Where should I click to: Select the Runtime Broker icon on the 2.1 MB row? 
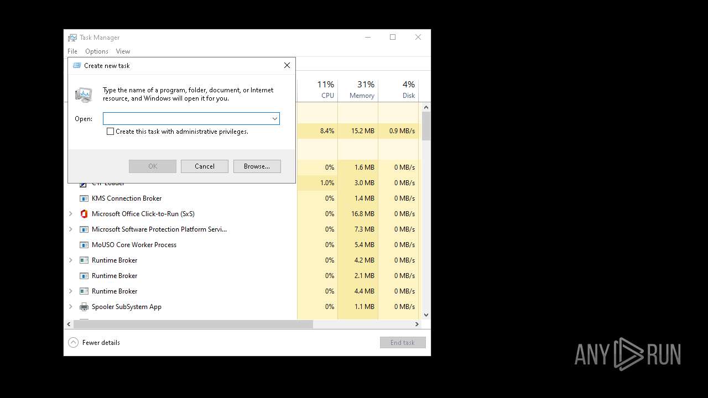(84, 276)
